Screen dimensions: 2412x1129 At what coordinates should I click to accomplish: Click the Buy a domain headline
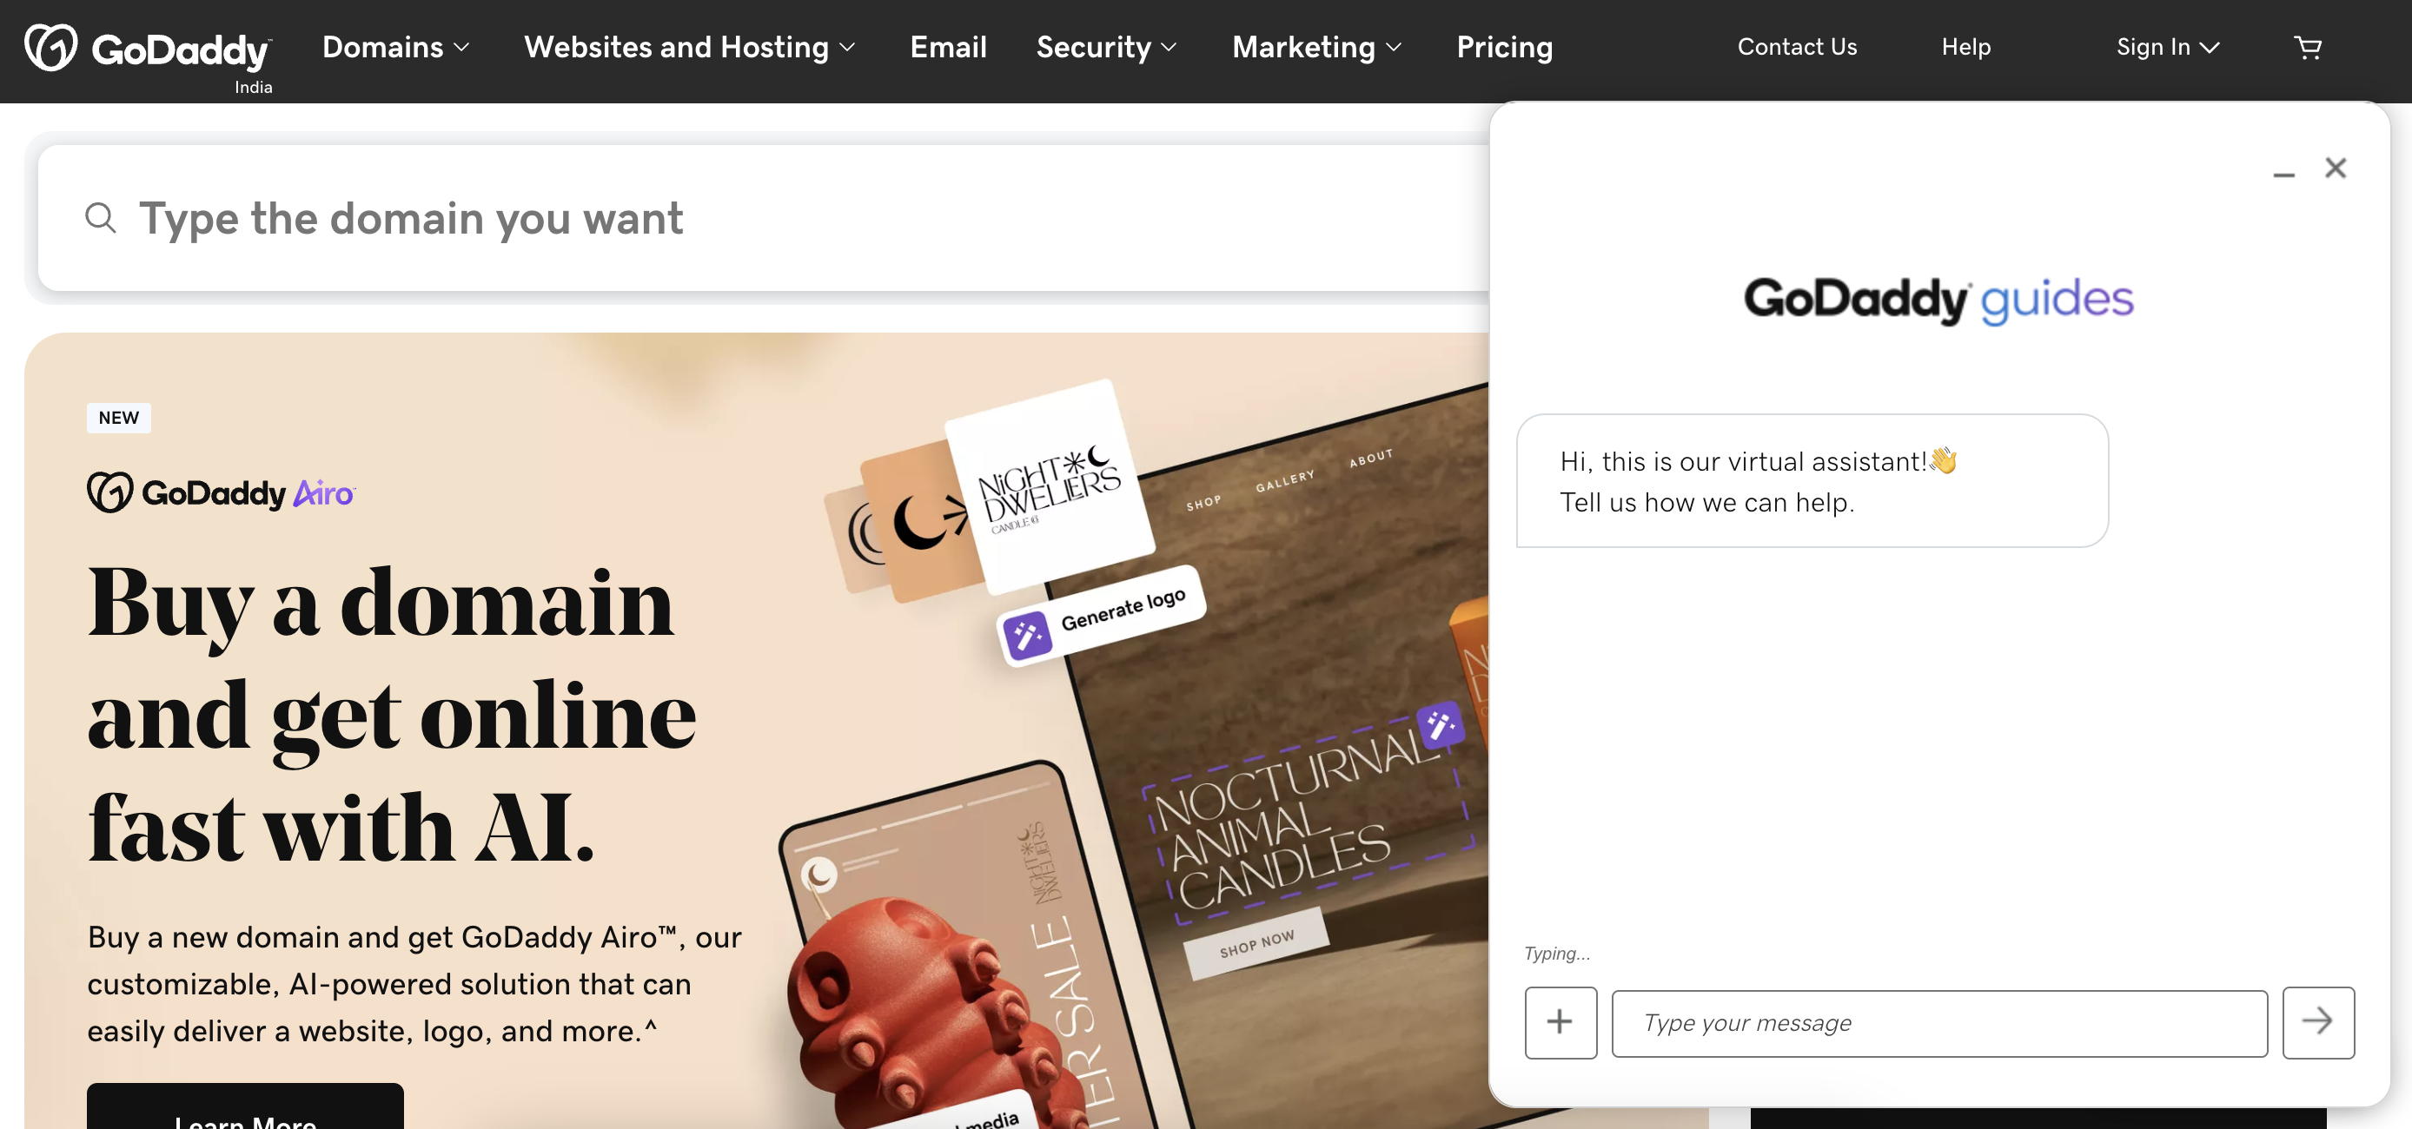click(393, 714)
